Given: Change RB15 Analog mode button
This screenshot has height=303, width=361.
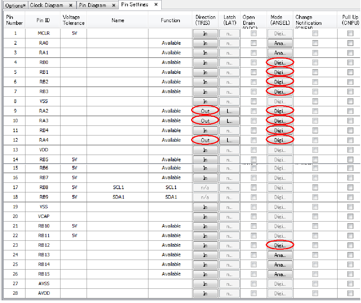Looking at the screenshot, I should tap(280, 274).
